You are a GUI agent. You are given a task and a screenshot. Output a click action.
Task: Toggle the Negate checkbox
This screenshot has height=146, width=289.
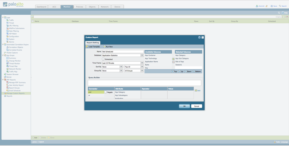coord(105,92)
